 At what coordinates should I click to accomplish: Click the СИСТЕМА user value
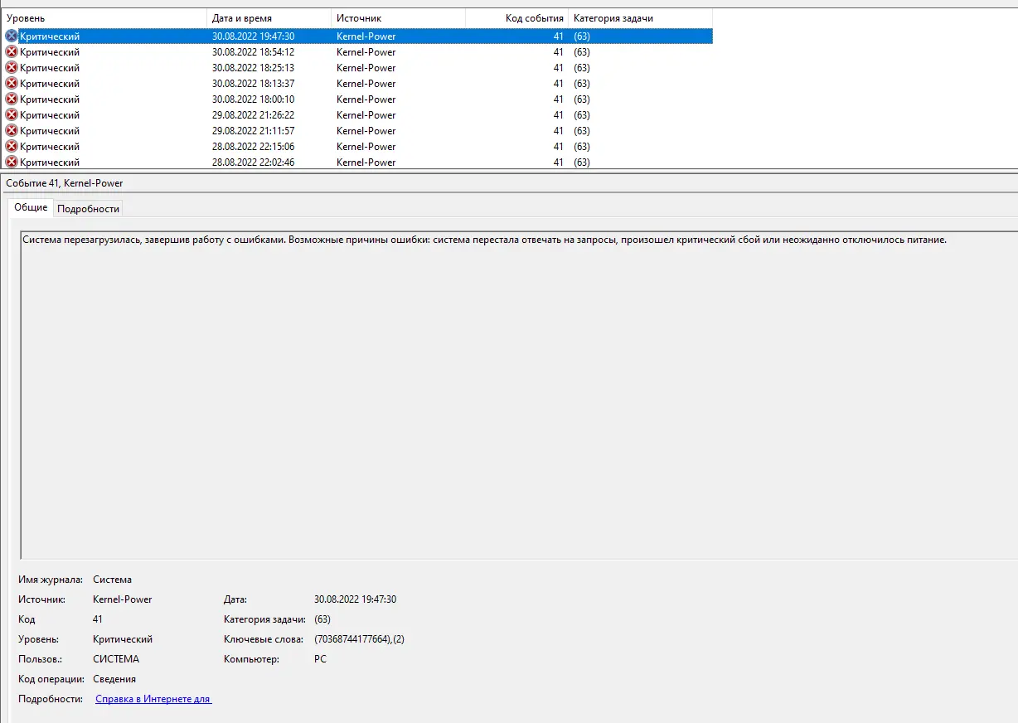click(x=116, y=659)
